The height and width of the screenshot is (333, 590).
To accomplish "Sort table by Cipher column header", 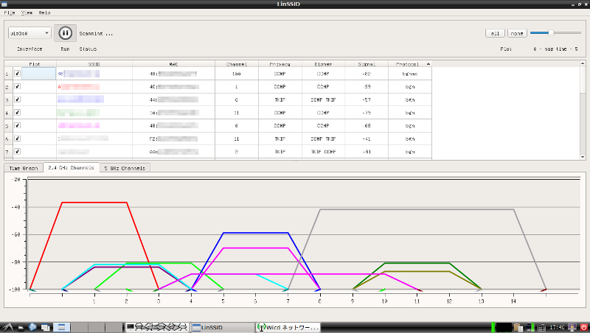I will [323, 64].
